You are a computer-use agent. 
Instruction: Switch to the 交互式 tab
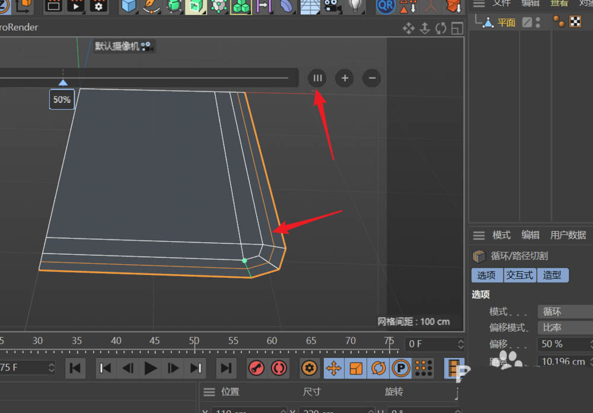(520, 275)
